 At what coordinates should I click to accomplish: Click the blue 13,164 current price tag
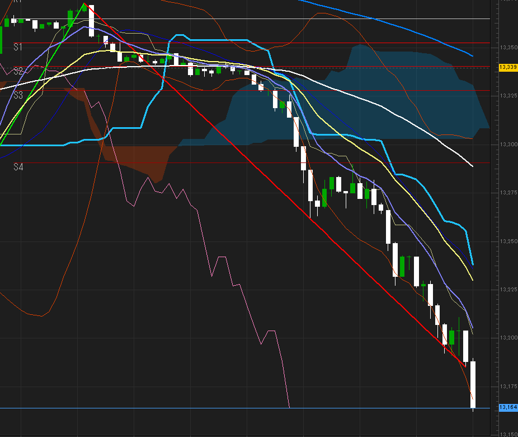point(508,407)
